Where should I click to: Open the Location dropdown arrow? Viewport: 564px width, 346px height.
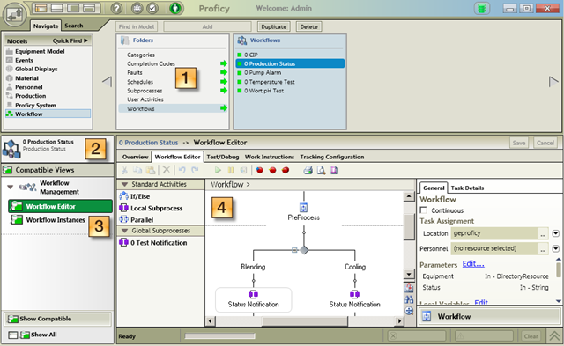coord(556,233)
